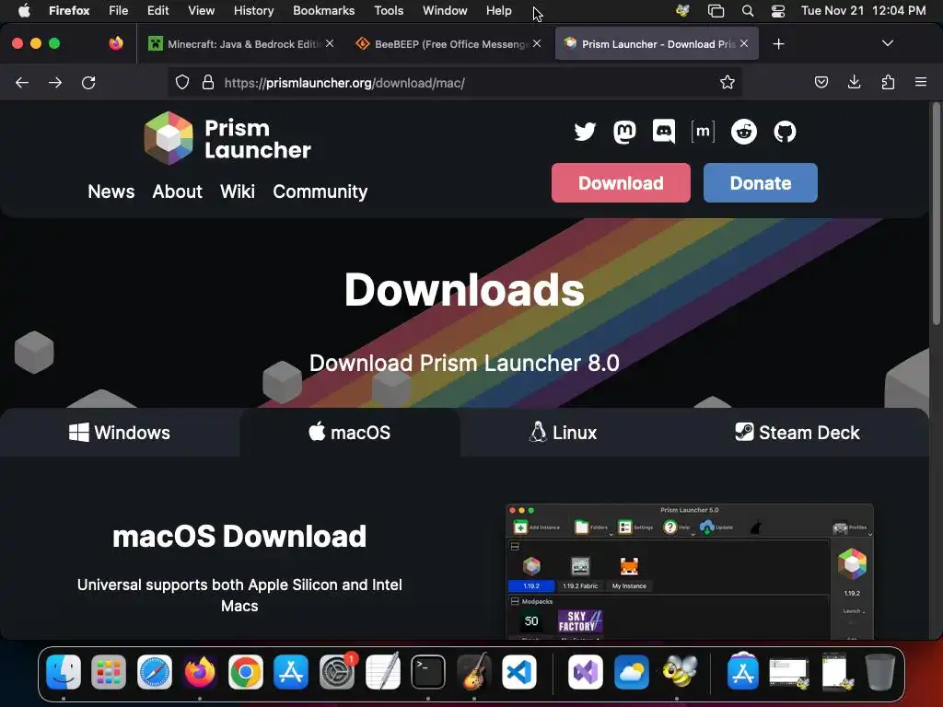Open Terminal from the Dock
This screenshot has height=707, width=943.
(428, 671)
